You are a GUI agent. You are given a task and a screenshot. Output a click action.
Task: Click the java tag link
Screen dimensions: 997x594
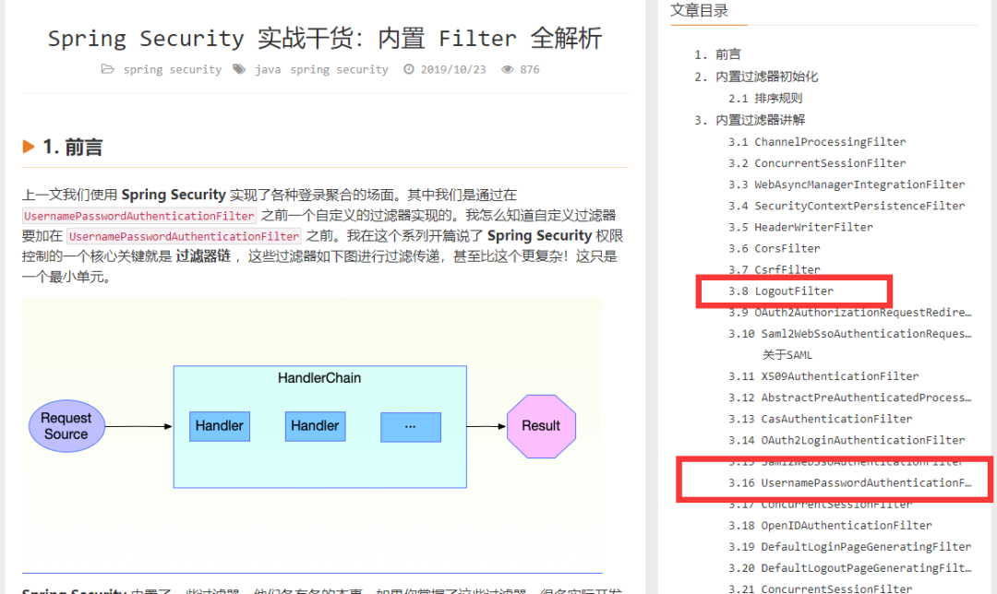coord(268,69)
